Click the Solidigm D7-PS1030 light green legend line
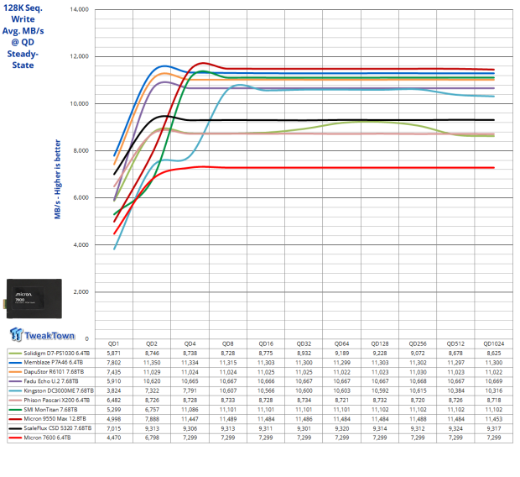This screenshot has width=520, height=477. pyautogui.click(x=15, y=354)
